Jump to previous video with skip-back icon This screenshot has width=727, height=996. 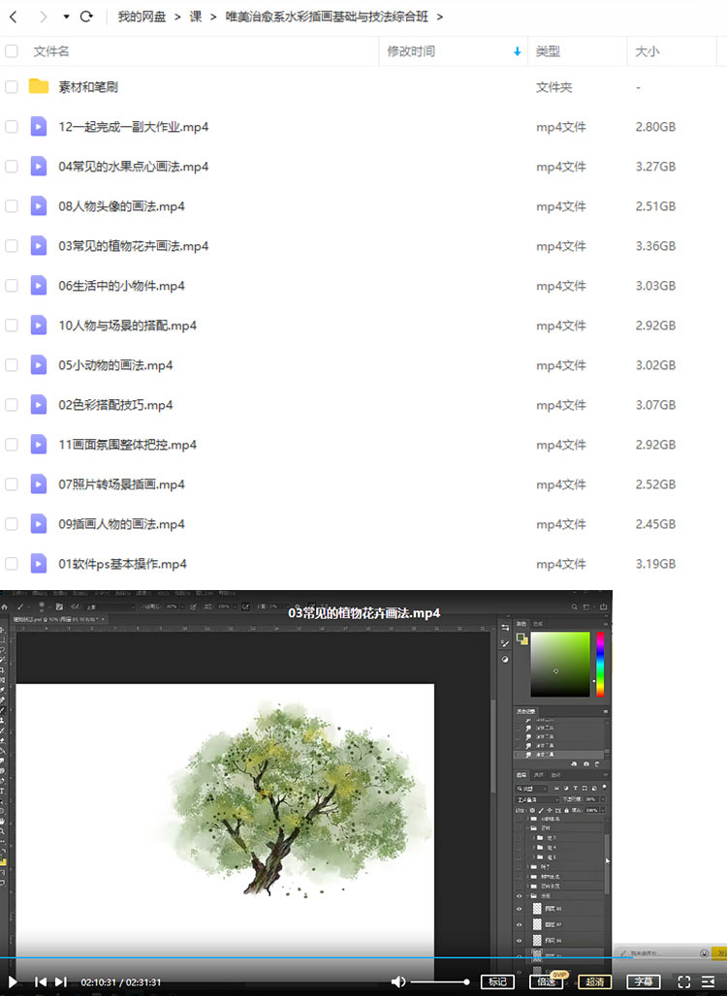[40, 981]
